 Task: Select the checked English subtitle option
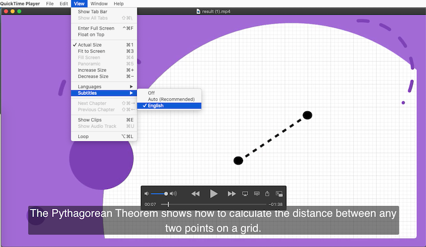169,106
